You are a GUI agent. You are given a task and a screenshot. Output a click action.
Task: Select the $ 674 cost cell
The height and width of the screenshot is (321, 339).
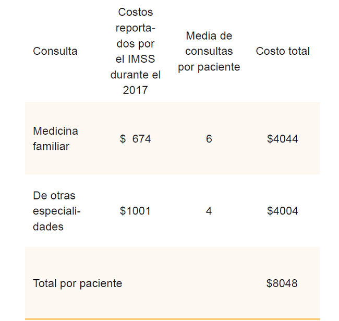tap(136, 139)
